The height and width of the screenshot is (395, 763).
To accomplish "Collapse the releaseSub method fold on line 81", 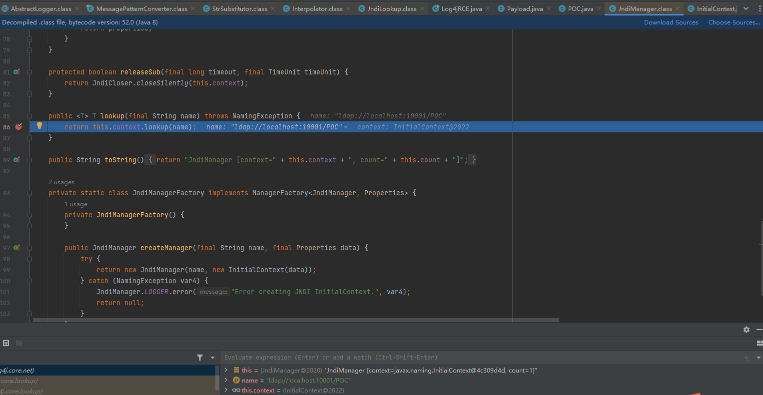I will pyautogui.click(x=29, y=72).
